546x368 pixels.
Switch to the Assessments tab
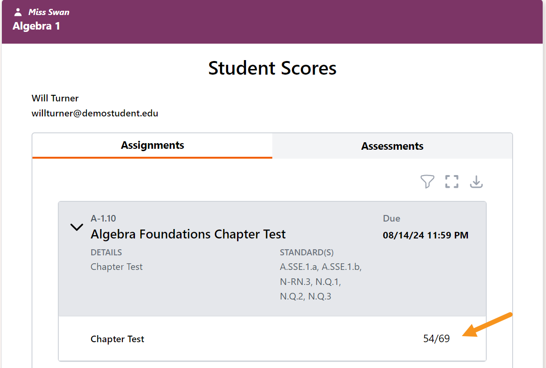point(392,146)
